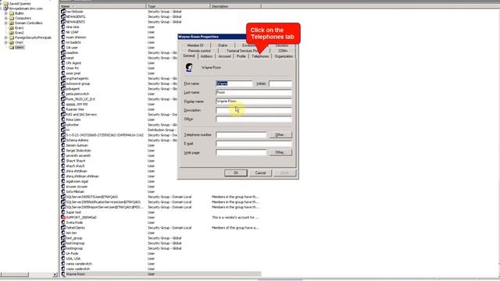Click the Eran2 OU folder icon

click(x=12, y=33)
